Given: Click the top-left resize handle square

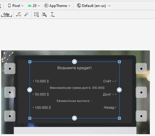Looking at the screenshot, I should [x=30, y=62].
